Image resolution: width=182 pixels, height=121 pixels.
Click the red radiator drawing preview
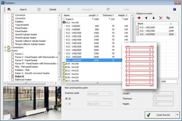click(140, 66)
